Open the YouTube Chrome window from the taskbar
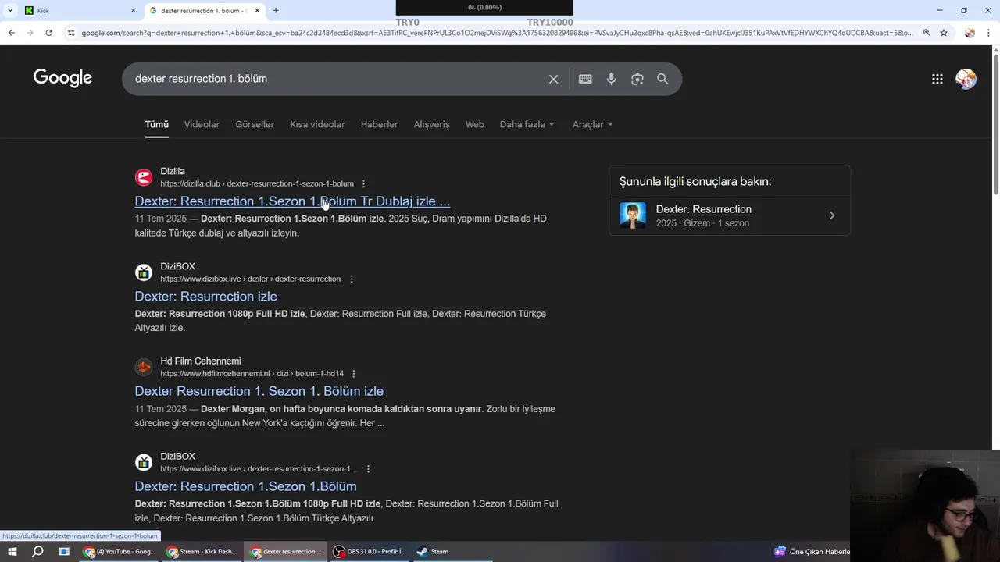1000x562 pixels. [120, 551]
